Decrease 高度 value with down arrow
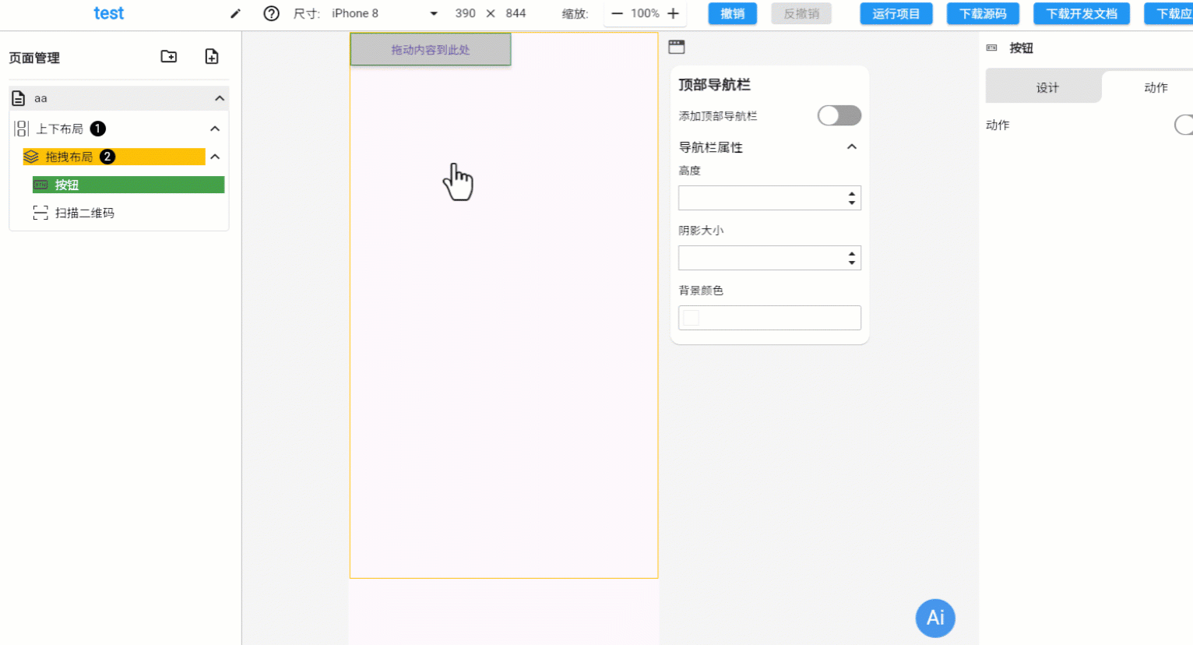The height and width of the screenshot is (645, 1193). [x=852, y=203]
